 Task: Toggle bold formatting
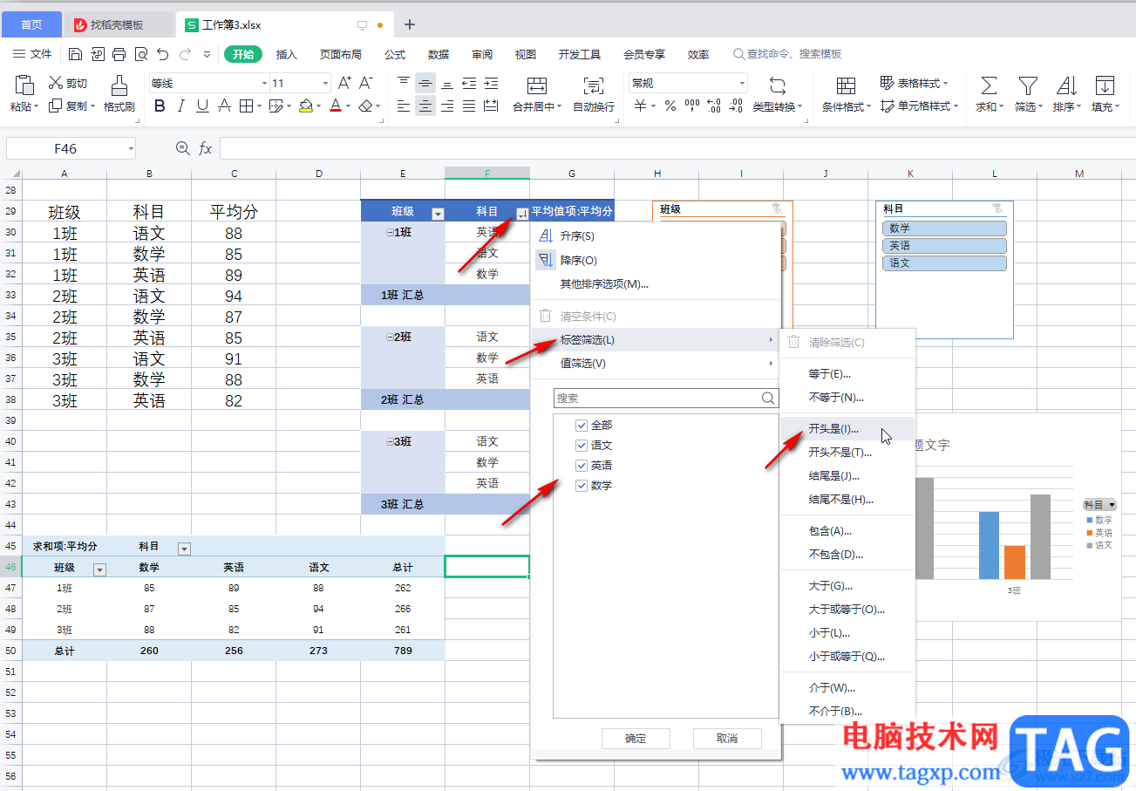coord(160,106)
